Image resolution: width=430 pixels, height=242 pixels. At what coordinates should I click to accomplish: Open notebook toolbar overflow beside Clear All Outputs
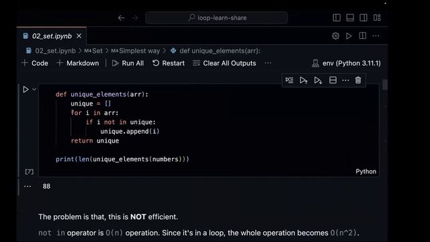point(268,63)
